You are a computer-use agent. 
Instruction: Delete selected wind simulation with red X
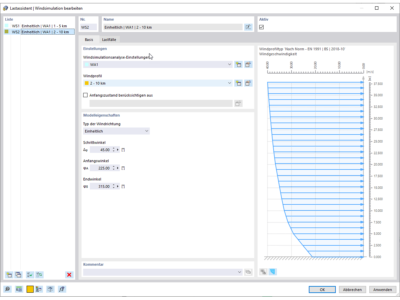point(69,275)
